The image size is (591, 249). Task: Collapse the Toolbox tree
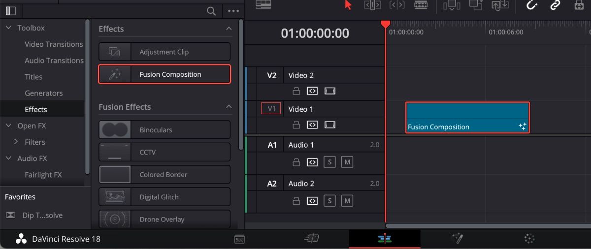[8, 28]
